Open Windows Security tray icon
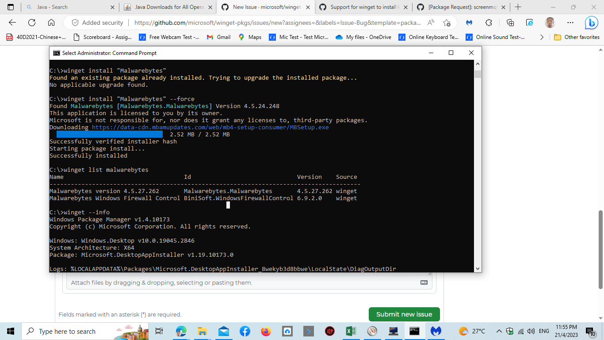604x340 pixels. tap(510, 331)
